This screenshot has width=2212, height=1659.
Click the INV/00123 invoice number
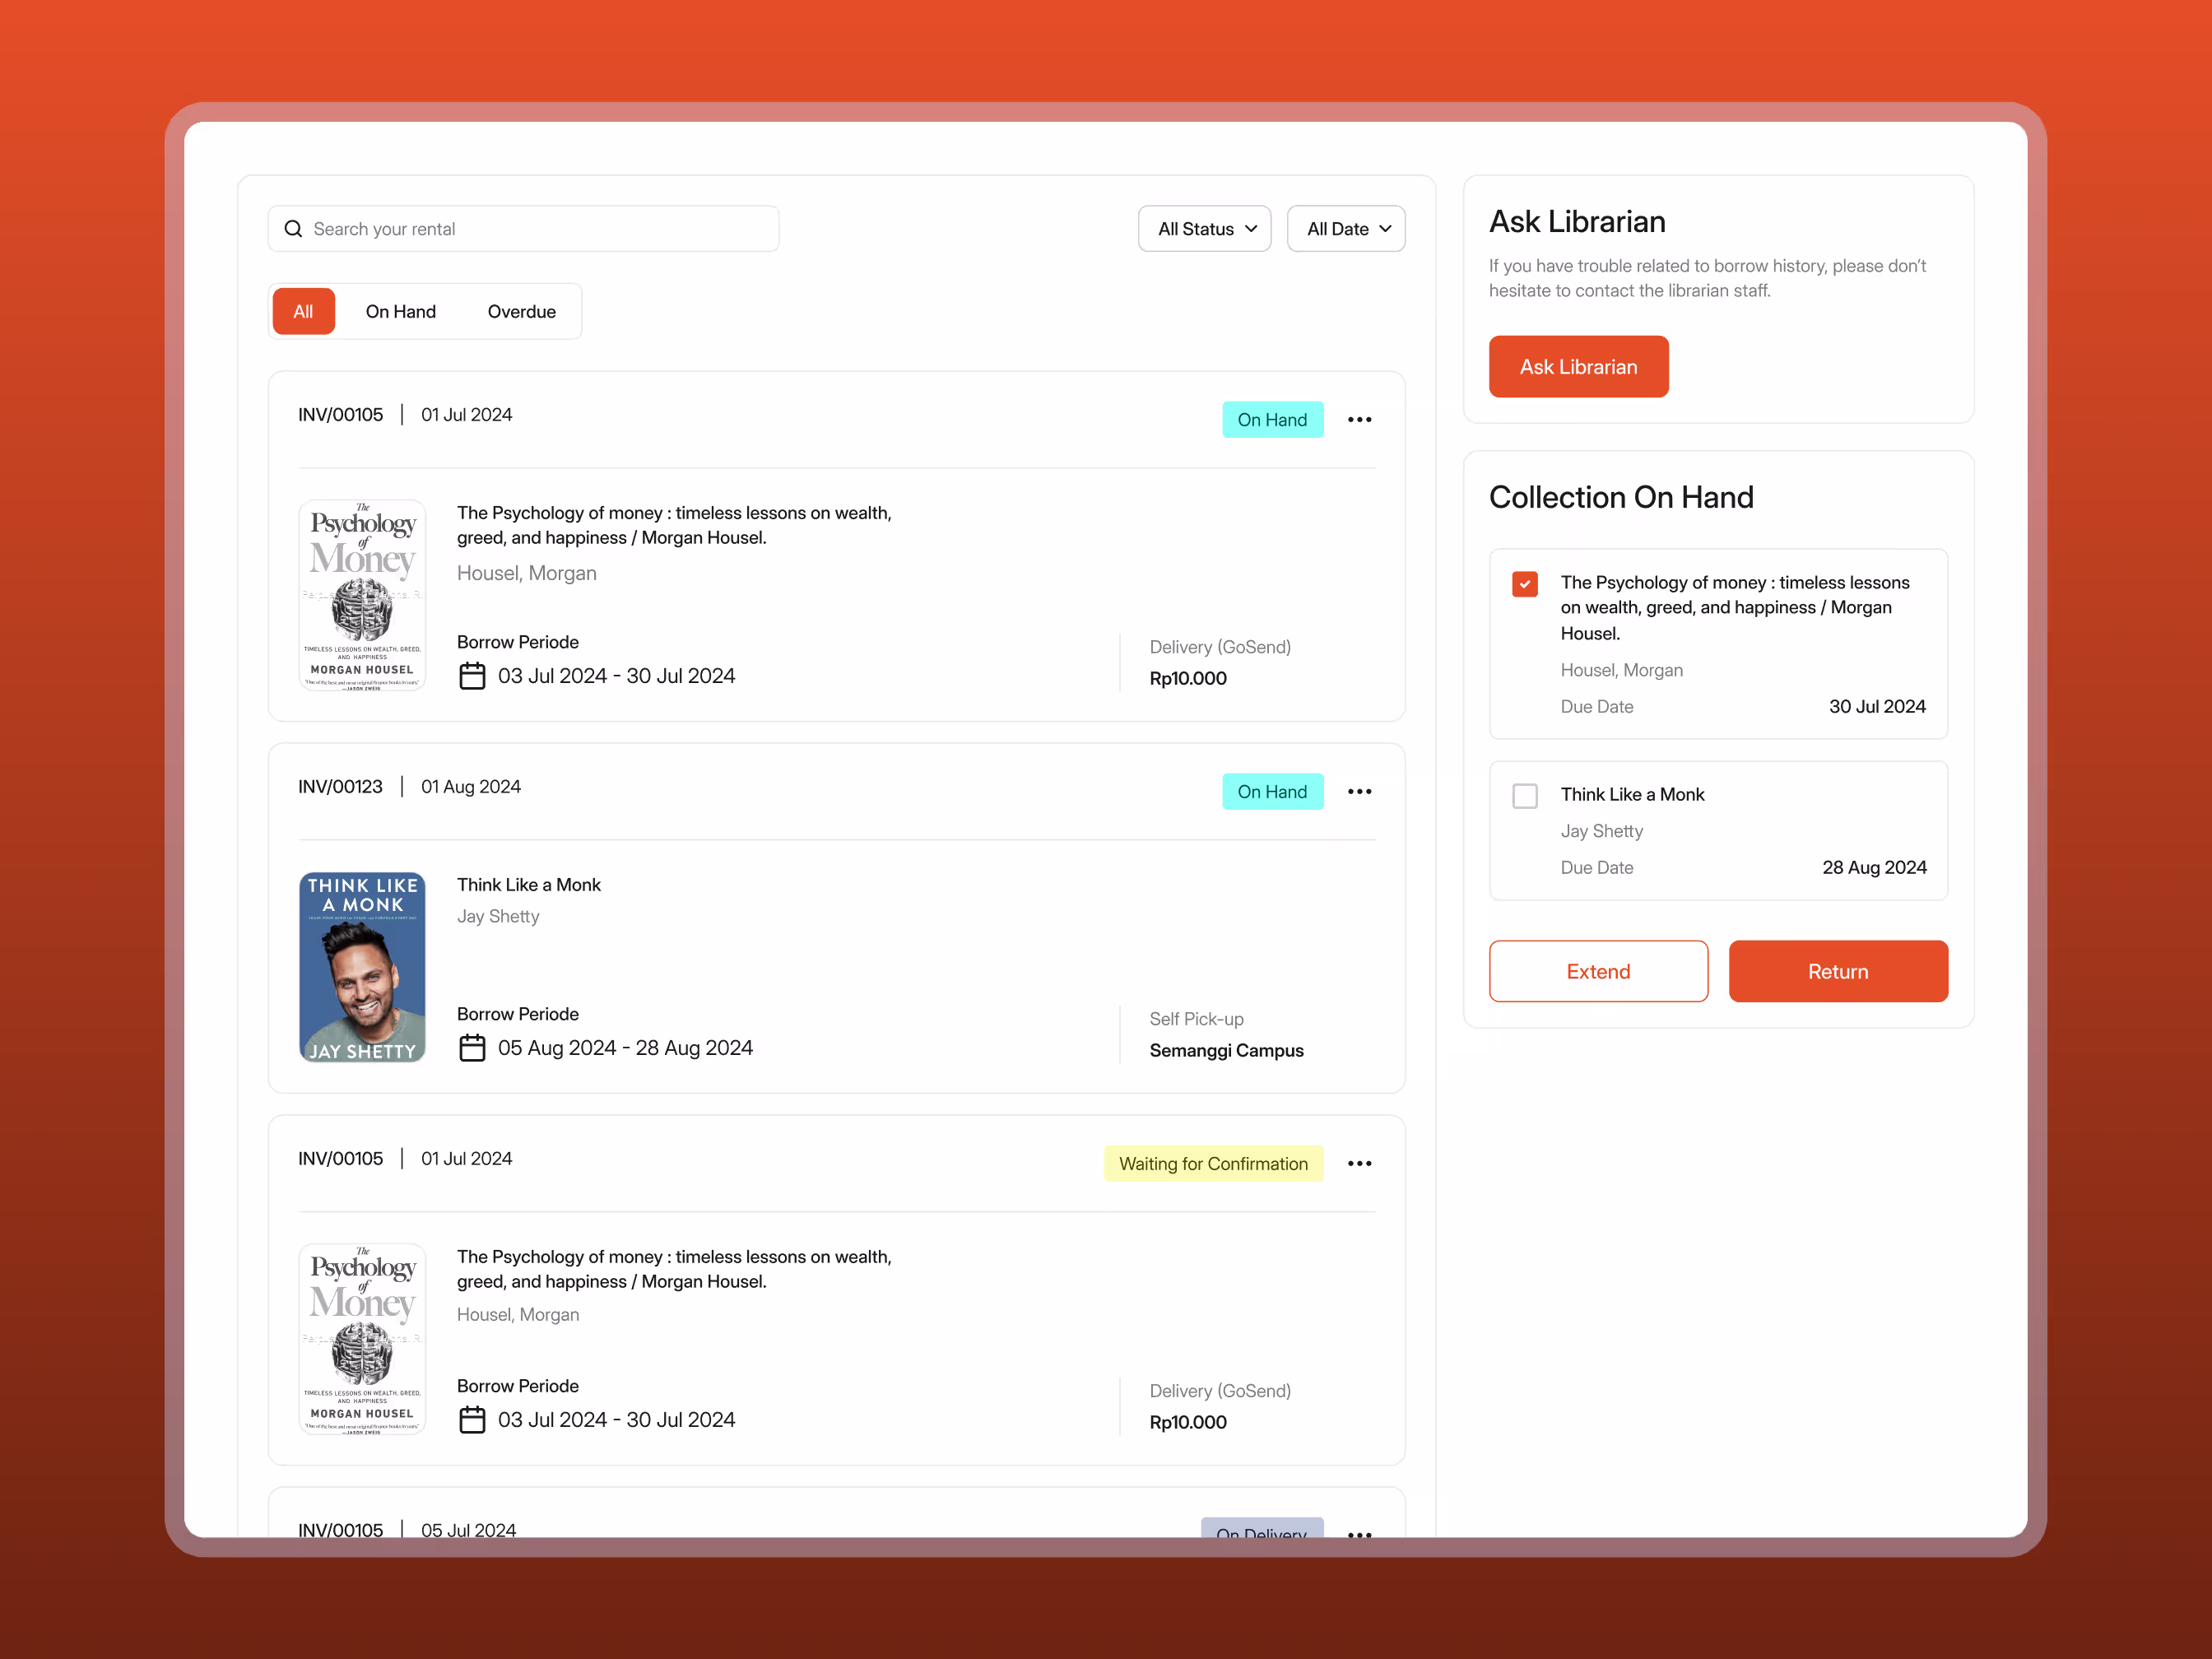(340, 787)
